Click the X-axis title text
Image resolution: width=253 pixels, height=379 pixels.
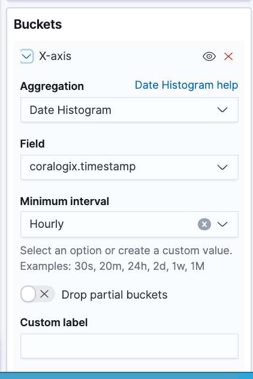(x=55, y=56)
